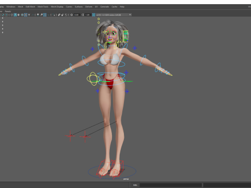Select the light blue chest ring control

[x=111, y=64]
